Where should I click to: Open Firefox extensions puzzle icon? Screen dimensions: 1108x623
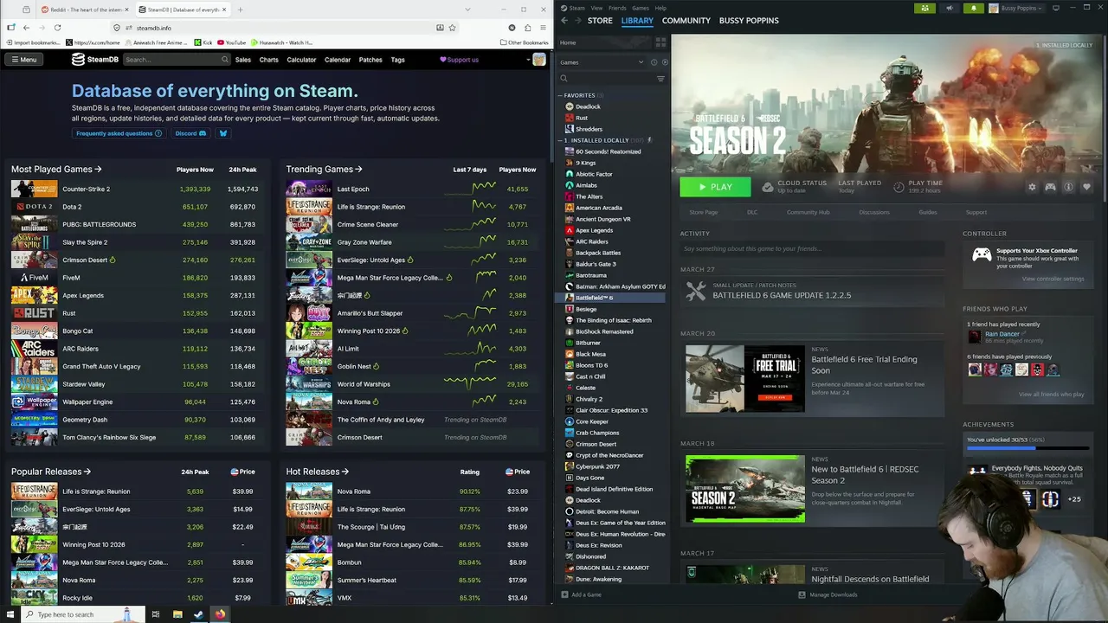528,28
